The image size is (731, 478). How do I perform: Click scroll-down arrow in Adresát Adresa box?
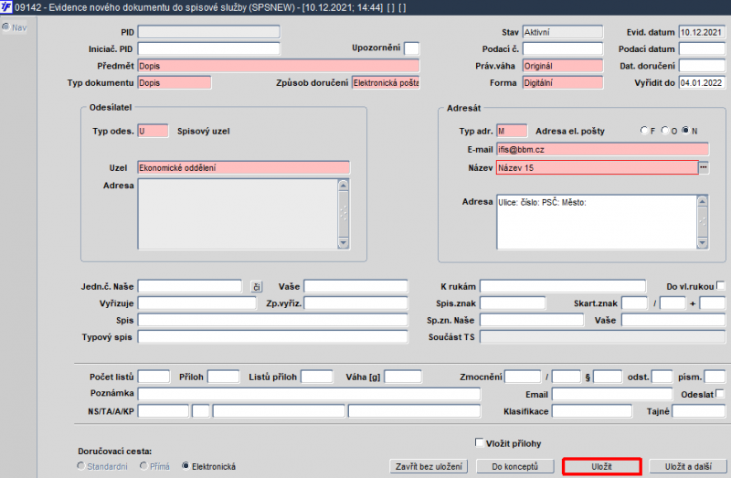[702, 242]
